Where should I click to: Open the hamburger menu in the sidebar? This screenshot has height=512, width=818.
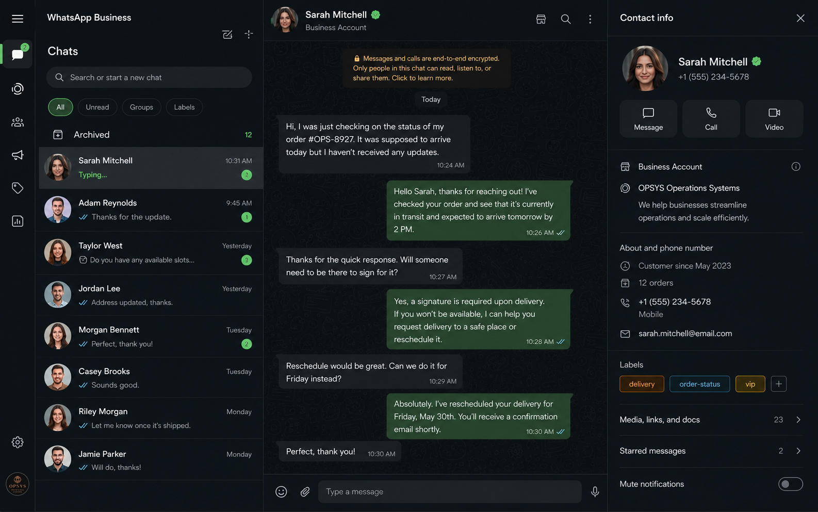click(x=18, y=19)
